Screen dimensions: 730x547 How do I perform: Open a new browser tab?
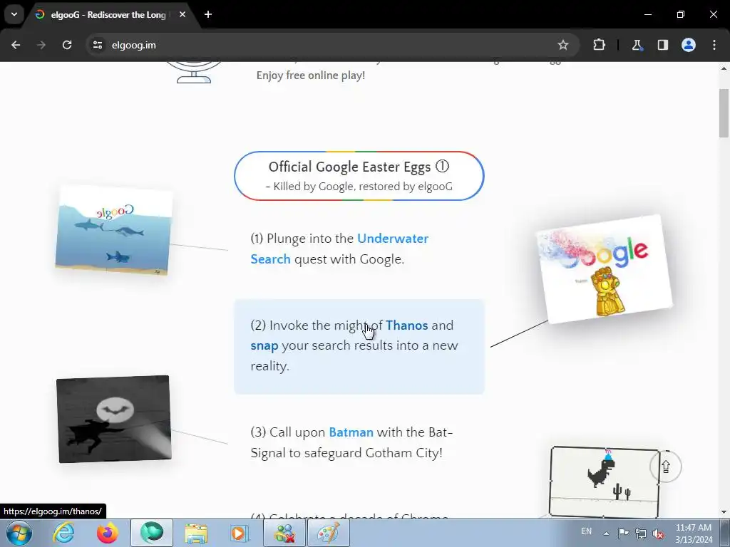click(208, 14)
